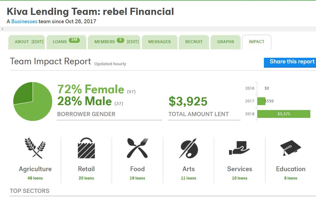
Task: Click the 10 loans count under Services
Action: coord(240,178)
